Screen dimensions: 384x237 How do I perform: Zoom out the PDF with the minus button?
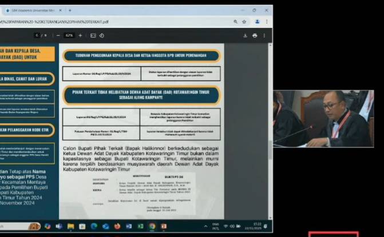[58, 35]
